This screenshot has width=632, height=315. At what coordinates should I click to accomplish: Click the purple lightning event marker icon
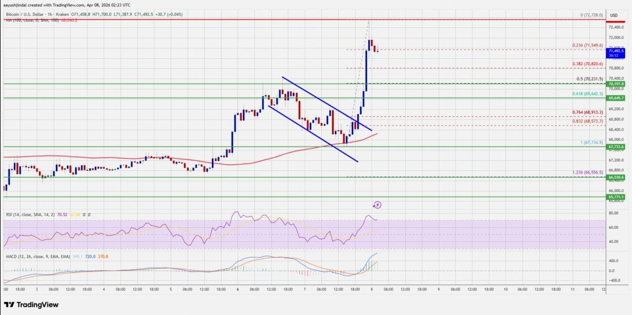(x=377, y=205)
